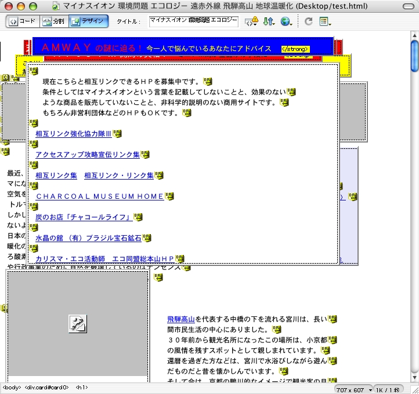Switch to Design view (デザイン)

88,21
